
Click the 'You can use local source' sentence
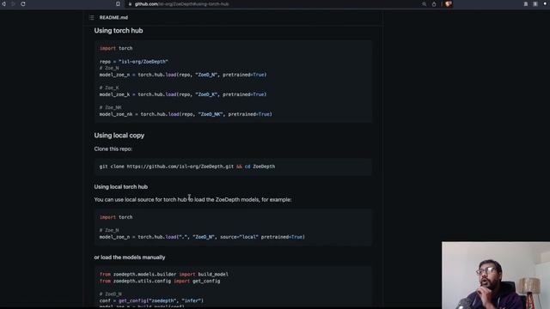[192, 200]
